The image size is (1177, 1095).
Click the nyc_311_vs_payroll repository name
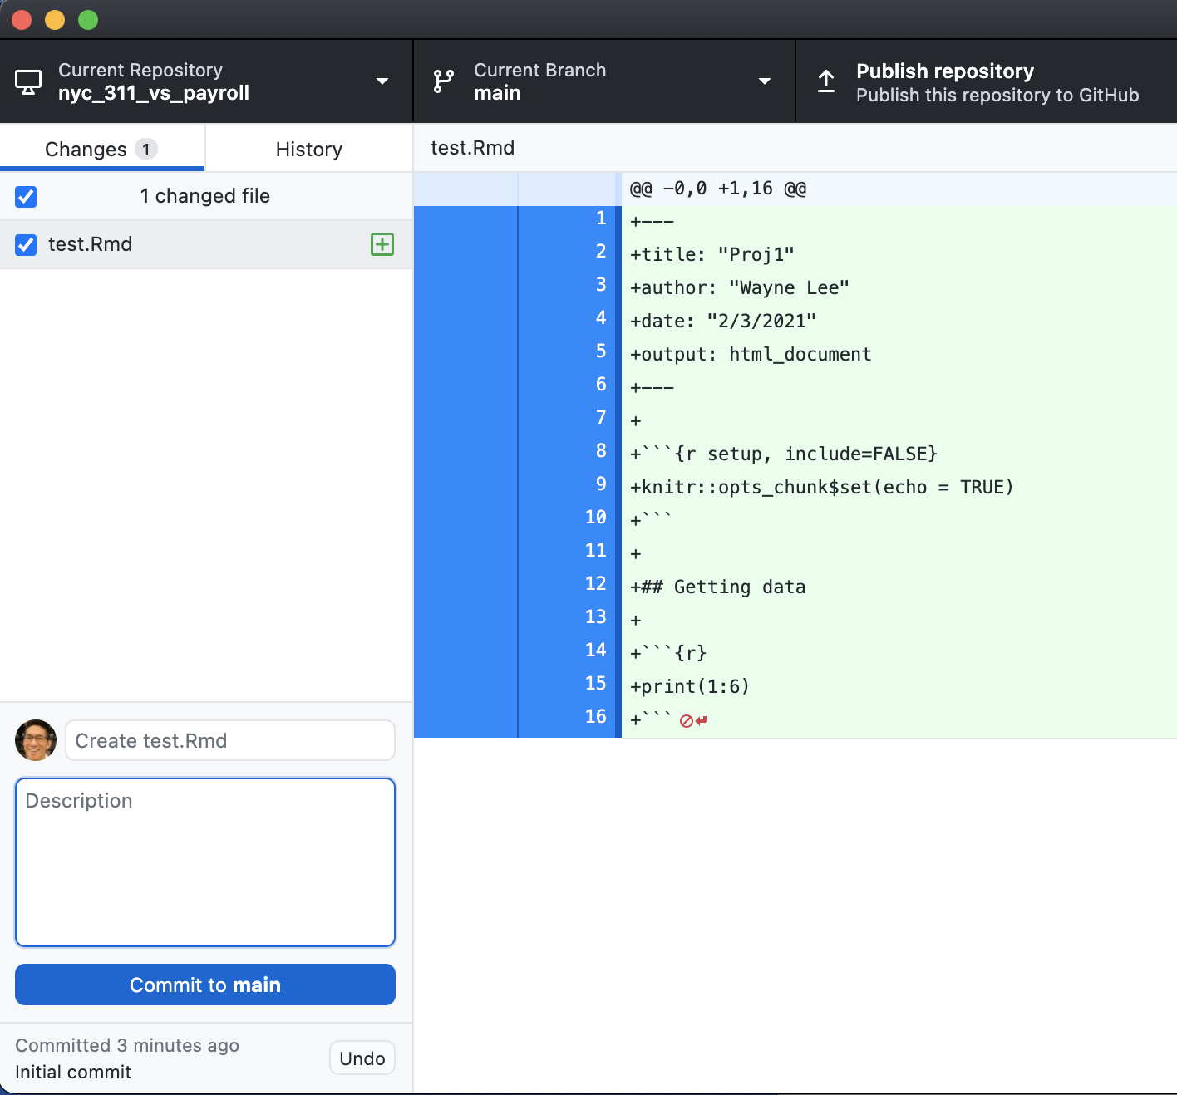coord(154,93)
